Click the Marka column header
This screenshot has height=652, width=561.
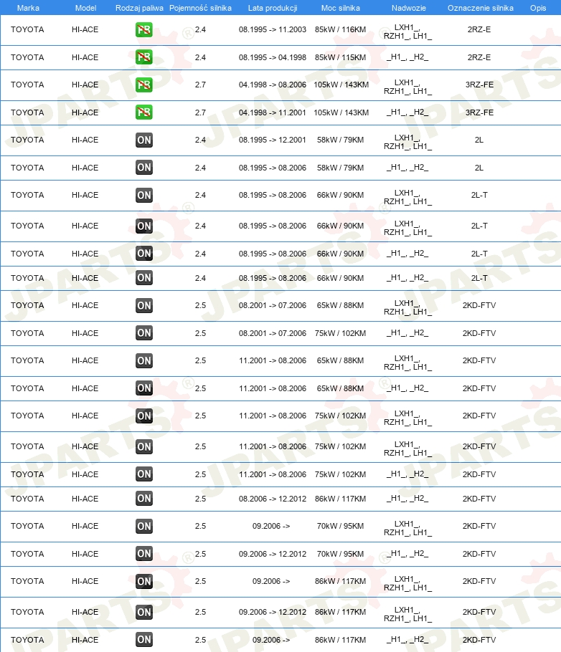[x=28, y=8]
